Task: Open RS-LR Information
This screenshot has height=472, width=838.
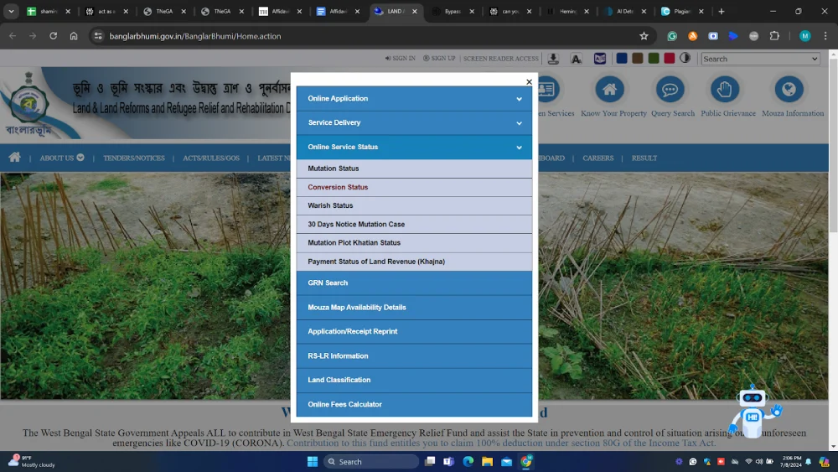Action: [x=414, y=356]
